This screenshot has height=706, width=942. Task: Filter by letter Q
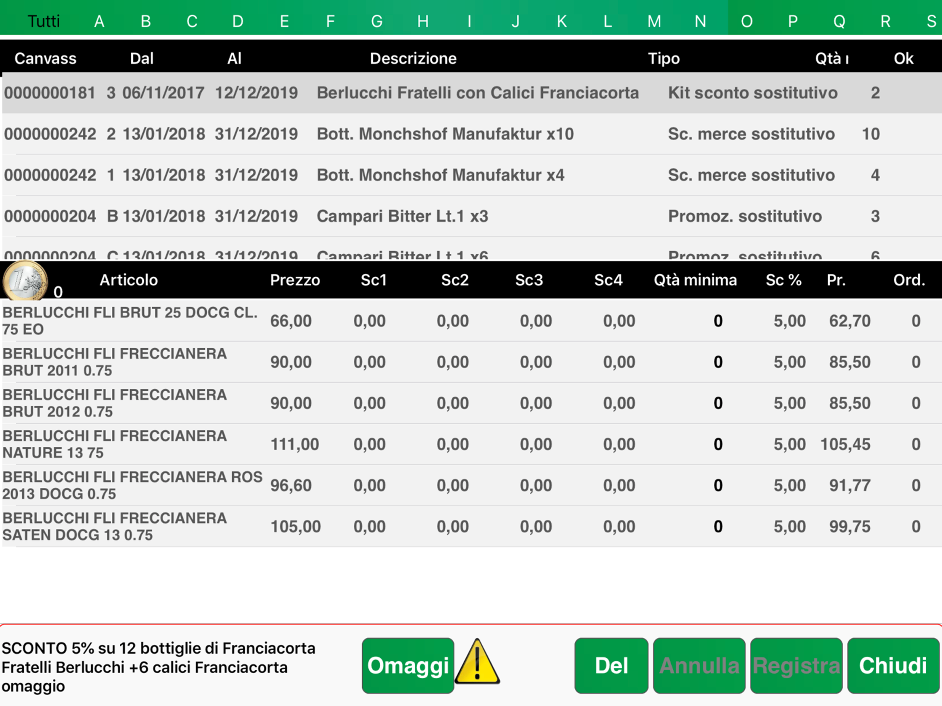click(839, 21)
